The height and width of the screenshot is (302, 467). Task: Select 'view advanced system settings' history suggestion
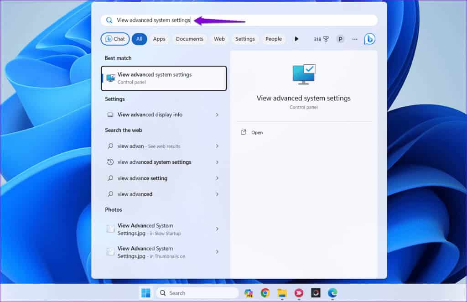(x=164, y=162)
